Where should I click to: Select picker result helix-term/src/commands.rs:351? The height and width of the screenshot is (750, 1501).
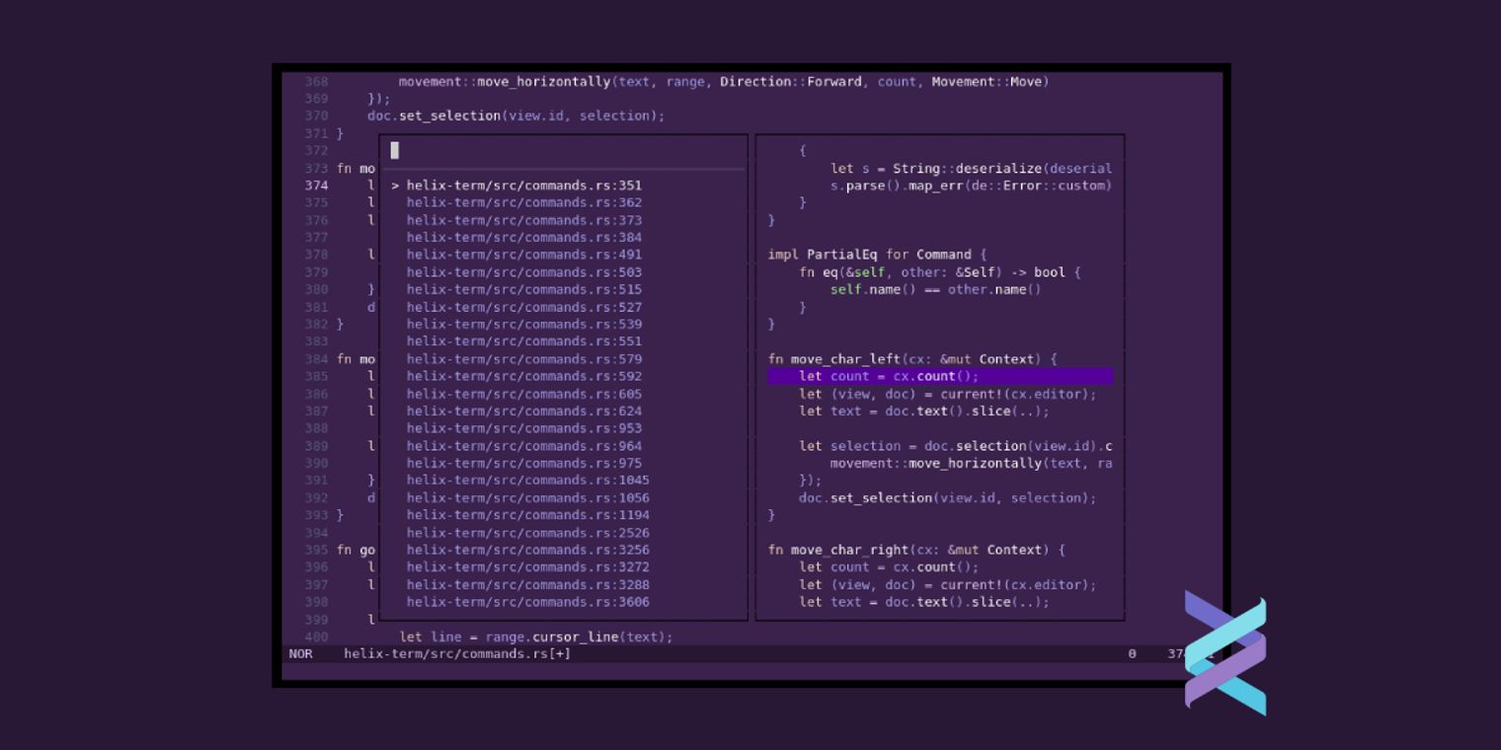click(524, 186)
